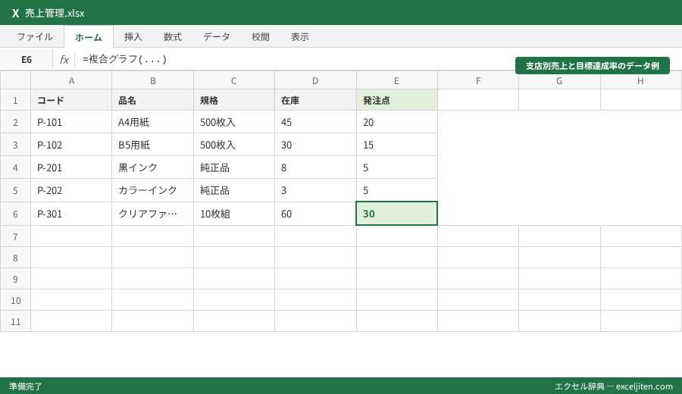Open the 表示 tab
Image resolution: width=682 pixels, height=394 pixels.
point(300,37)
